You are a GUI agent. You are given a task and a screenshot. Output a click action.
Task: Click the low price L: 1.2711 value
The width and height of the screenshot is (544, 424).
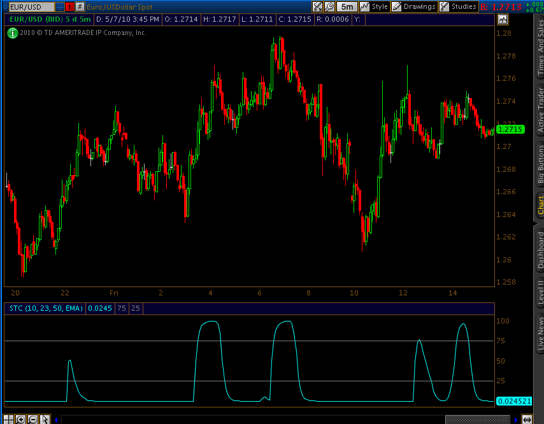click(257, 19)
